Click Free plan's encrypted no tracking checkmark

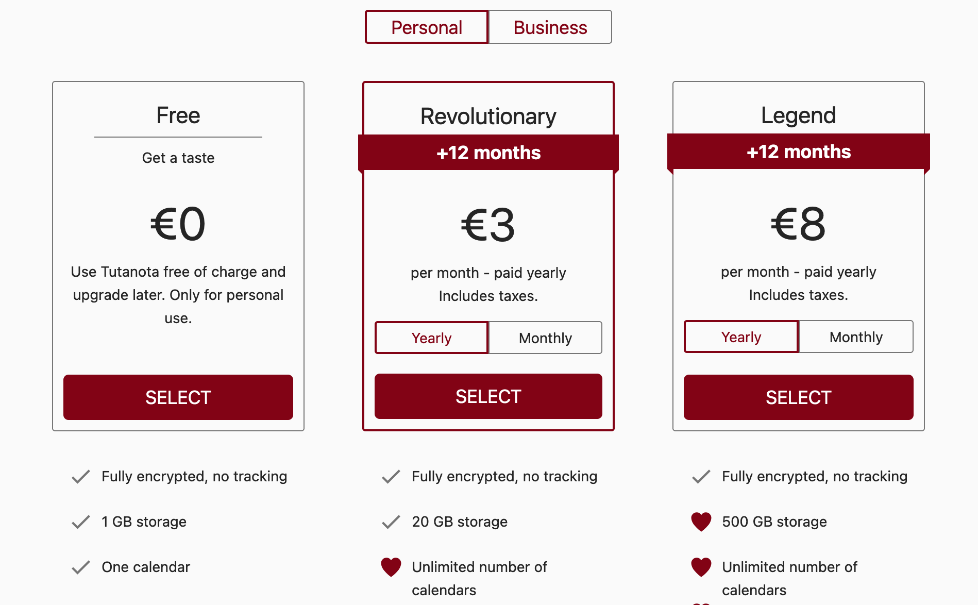pos(81,477)
